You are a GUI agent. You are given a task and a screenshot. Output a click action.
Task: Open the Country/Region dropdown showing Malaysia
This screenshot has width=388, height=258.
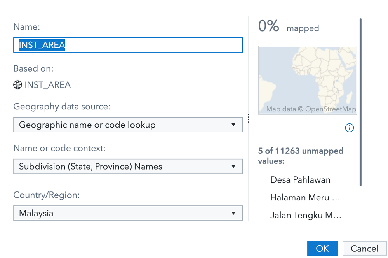128,213
